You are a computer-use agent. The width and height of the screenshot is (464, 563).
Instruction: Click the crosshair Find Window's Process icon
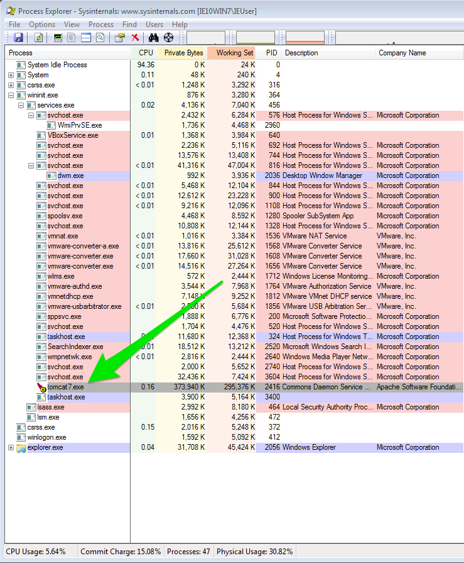coord(168,37)
